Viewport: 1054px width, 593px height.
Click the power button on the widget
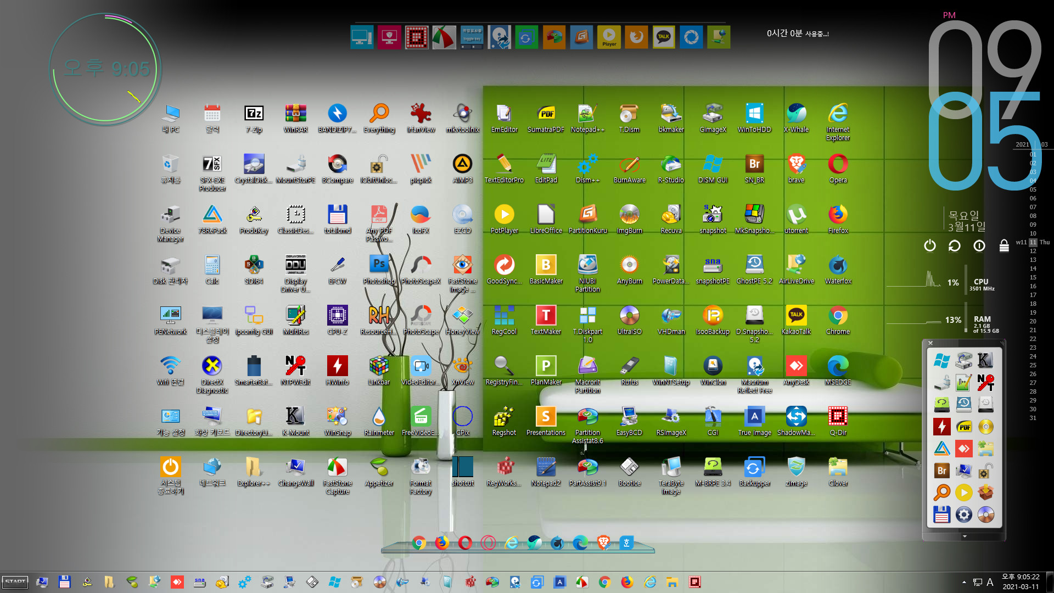point(929,245)
